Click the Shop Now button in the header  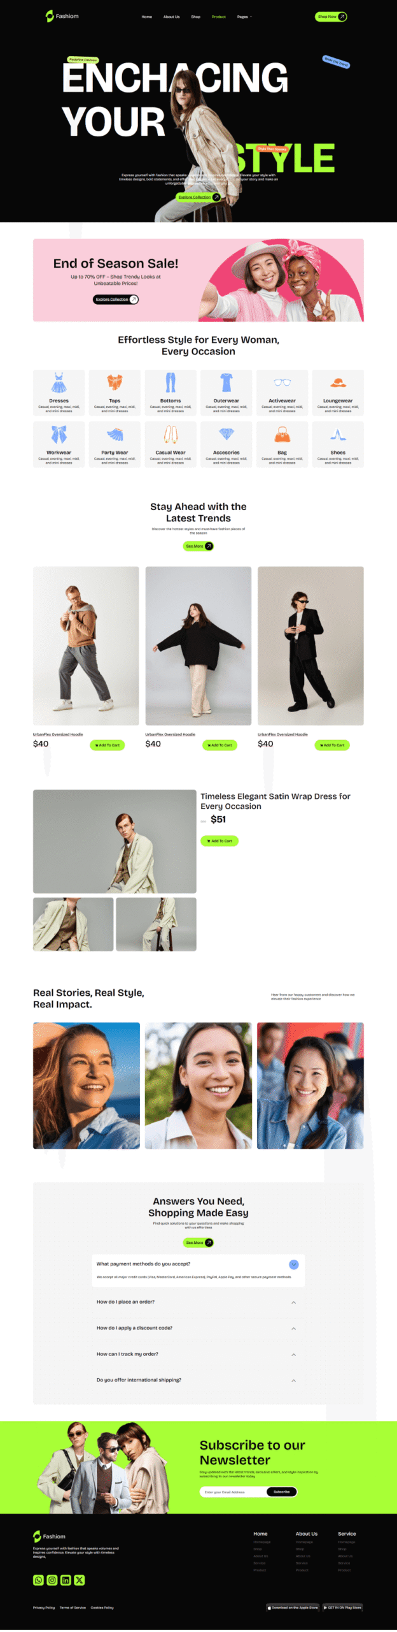331,17
